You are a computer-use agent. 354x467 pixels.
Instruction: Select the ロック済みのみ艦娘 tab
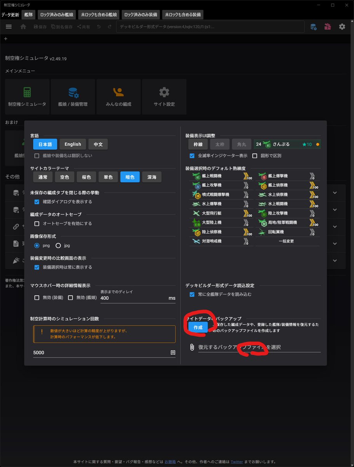[x=57, y=15]
